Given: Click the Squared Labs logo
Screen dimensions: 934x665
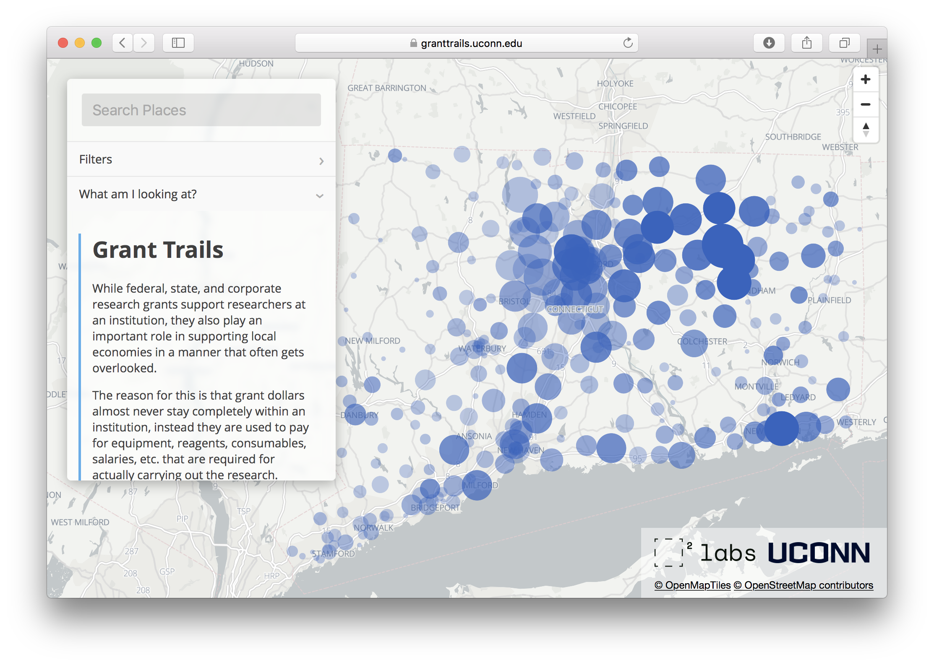Looking at the screenshot, I should (705, 553).
